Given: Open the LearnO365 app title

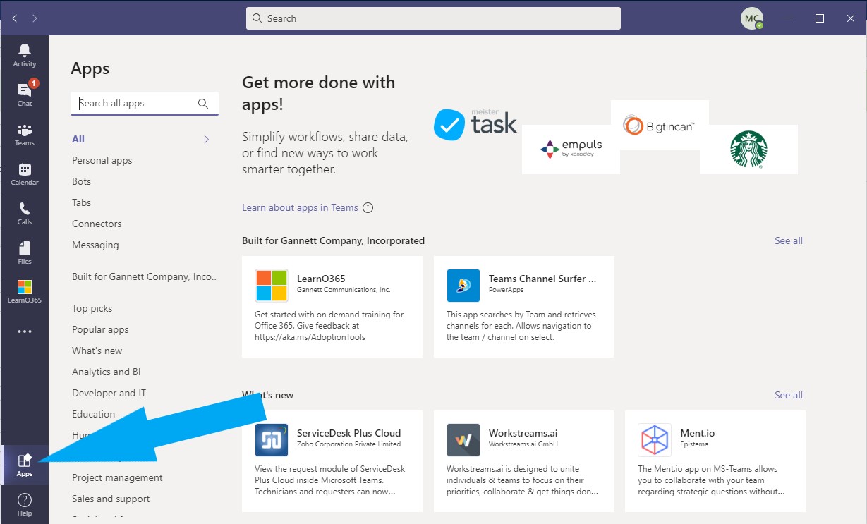Looking at the screenshot, I should point(321,279).
